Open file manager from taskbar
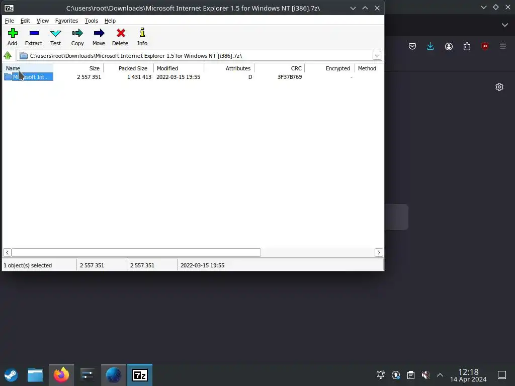 (35, 375)
